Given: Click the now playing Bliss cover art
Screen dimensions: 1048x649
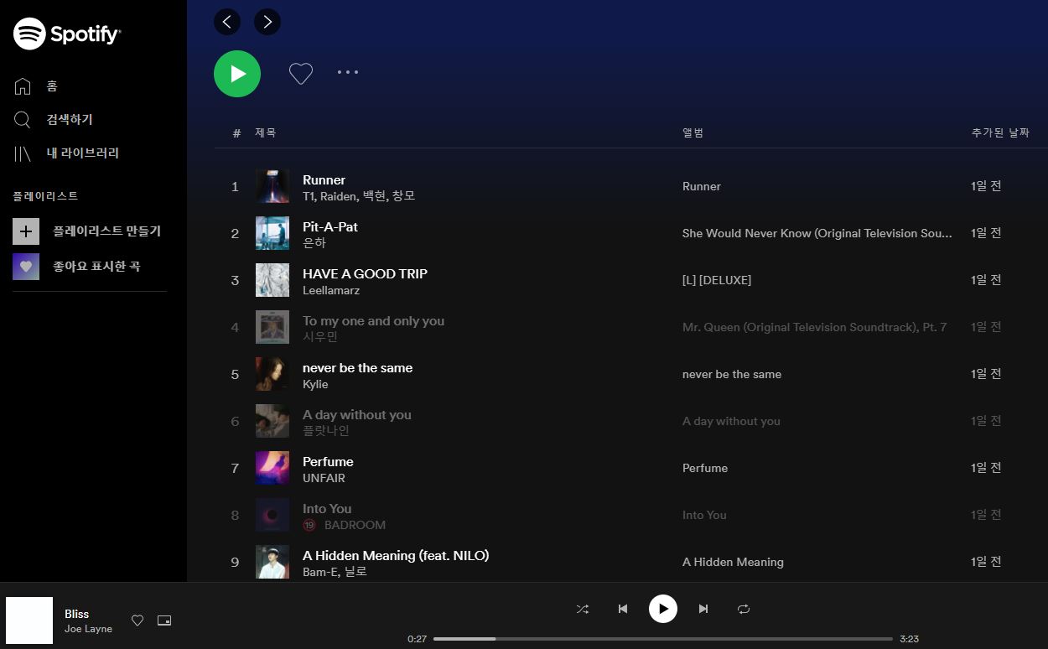Looking at the screenshot, I should pos(29,620).
